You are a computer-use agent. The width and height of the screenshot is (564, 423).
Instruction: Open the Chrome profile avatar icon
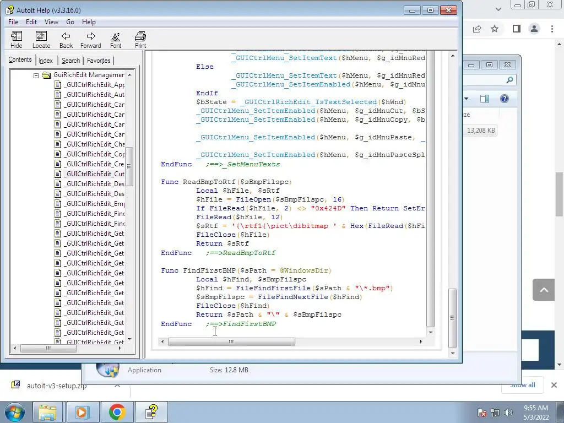[x=534, y=29]
